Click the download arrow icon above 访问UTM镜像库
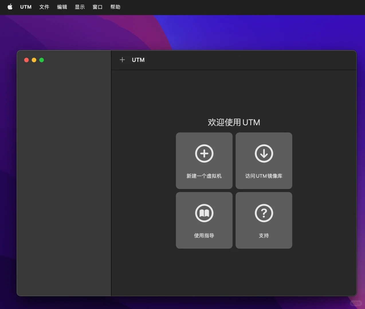The width and height of the screenshot is (365, 309). [x=264, y=153]
